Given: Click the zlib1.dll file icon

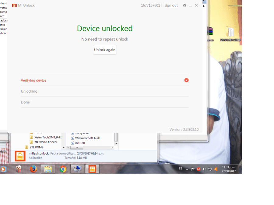Looking at the screenshot, I should click(x=72, y=143).
